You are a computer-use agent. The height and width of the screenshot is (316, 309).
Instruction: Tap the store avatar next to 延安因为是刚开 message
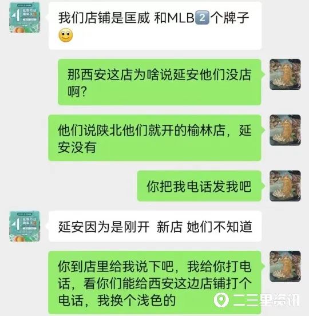[25, 226]
